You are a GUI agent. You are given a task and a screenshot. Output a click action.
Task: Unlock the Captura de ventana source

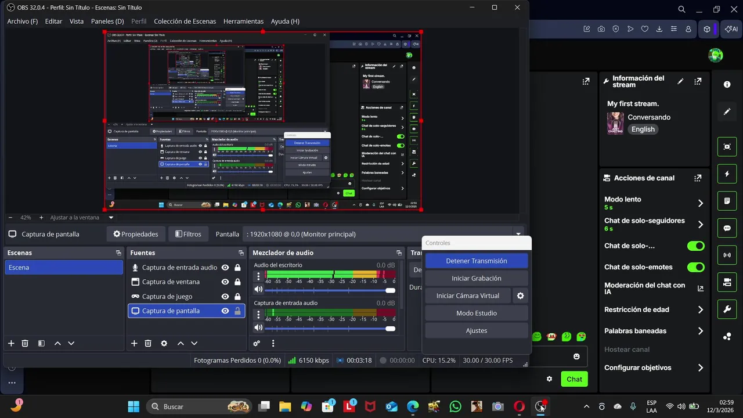click(x=237, y=282)
